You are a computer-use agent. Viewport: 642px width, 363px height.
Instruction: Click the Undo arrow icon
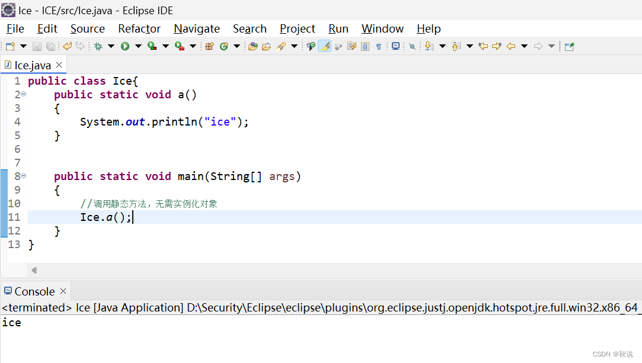68,46
